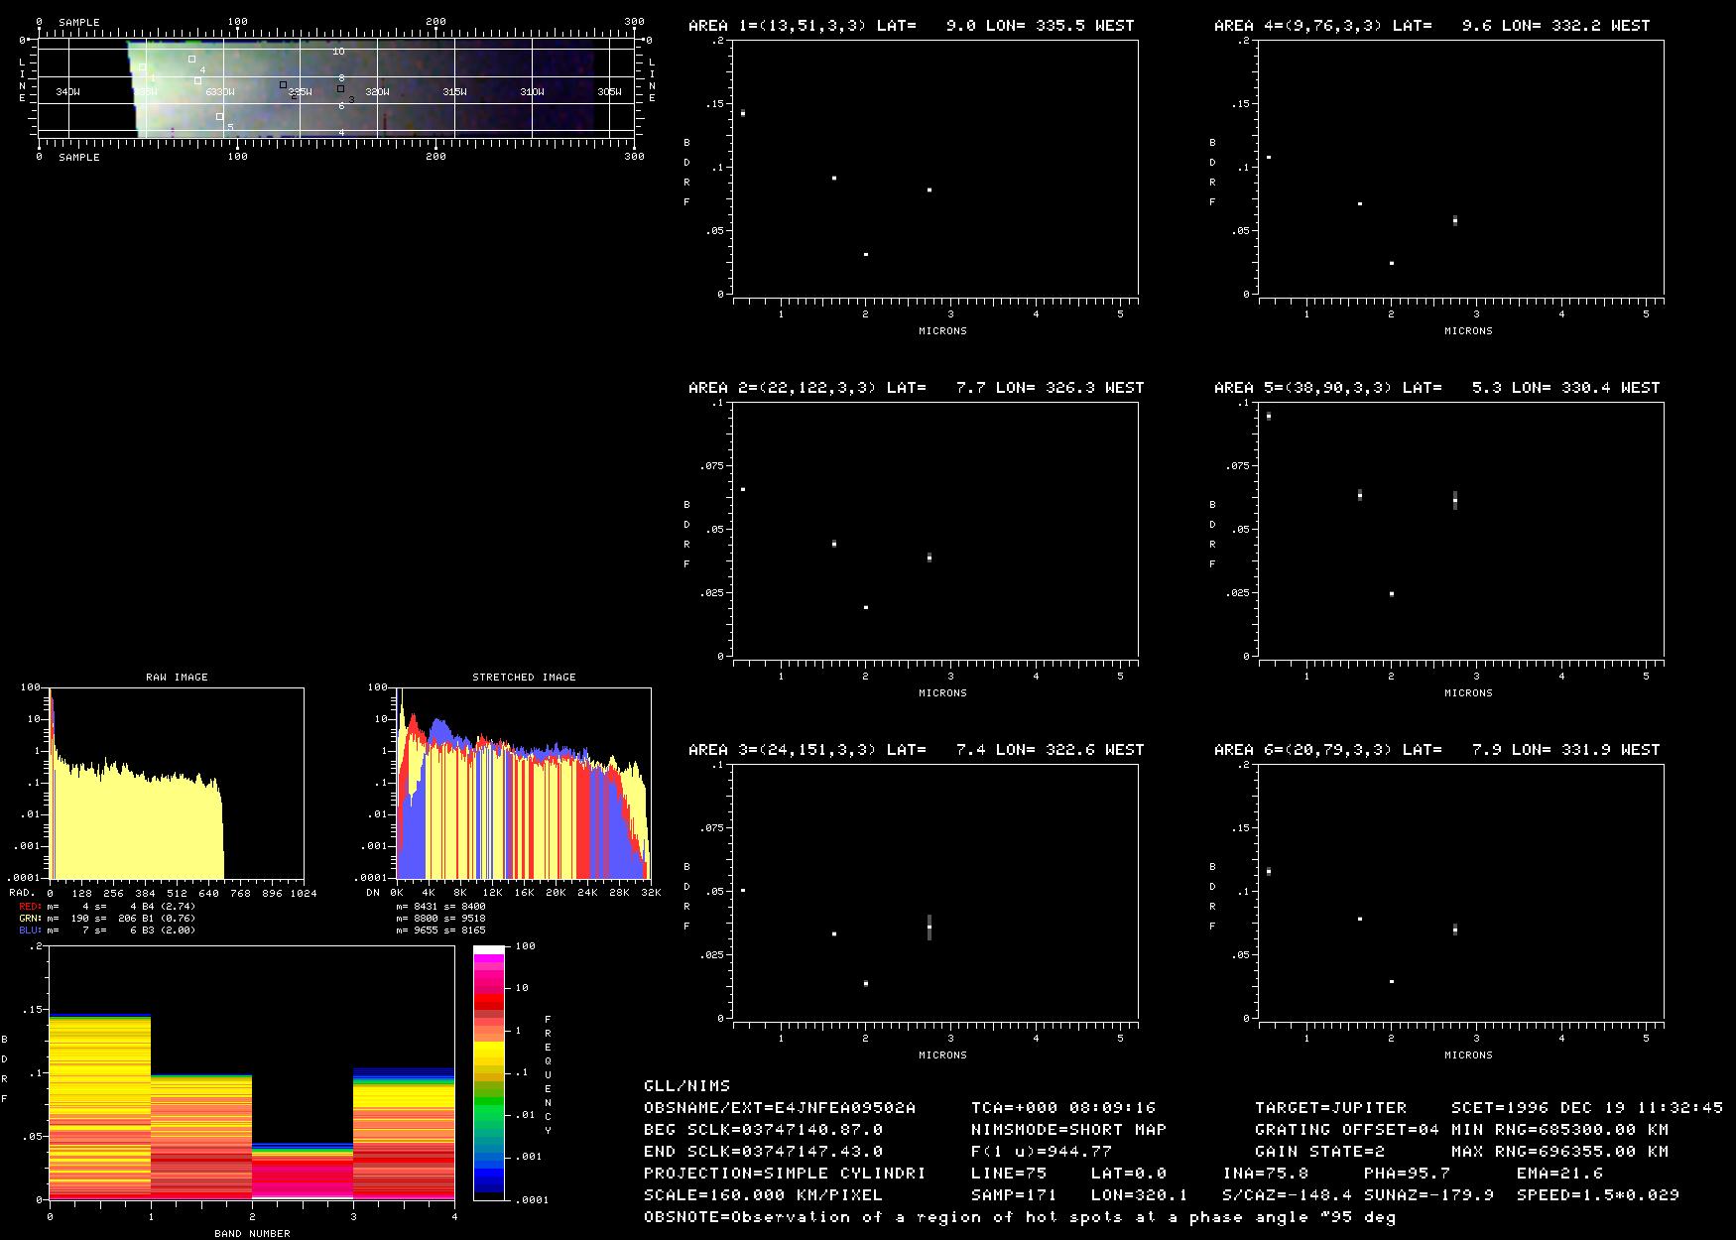Click the Area 1 square marker on map

tap(142, 68)
